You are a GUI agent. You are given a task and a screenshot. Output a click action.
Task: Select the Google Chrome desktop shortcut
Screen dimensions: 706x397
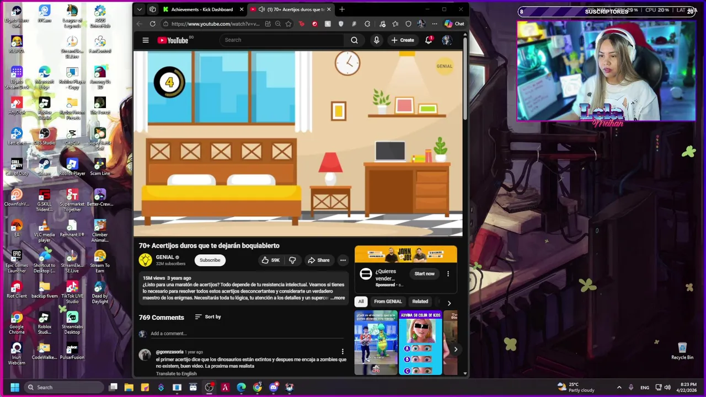(17, 323)
